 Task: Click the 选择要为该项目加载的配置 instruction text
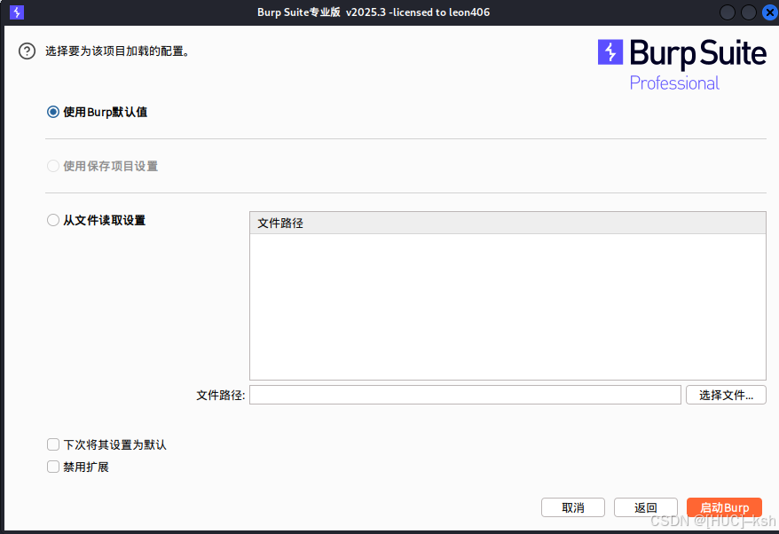click(118, 51)
